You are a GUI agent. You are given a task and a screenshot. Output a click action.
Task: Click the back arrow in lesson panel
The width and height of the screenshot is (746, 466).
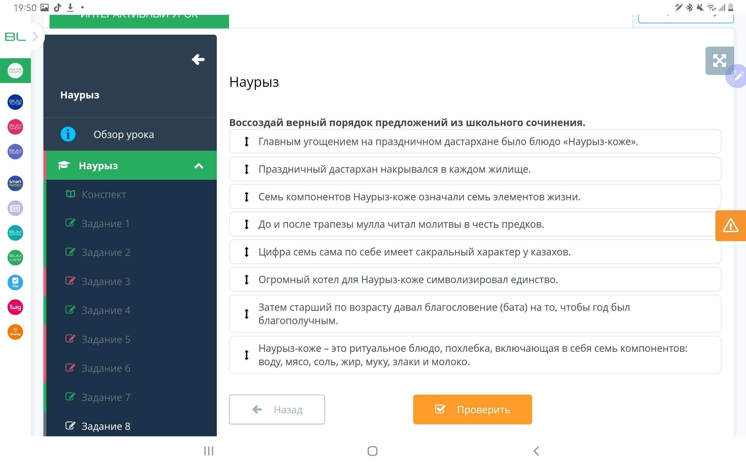(198, 59)
